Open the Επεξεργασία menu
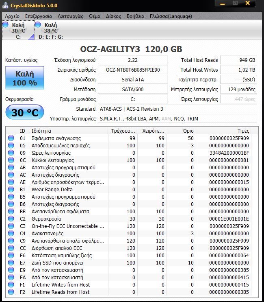This screenshot has width=264, height=302. point(39,16)
